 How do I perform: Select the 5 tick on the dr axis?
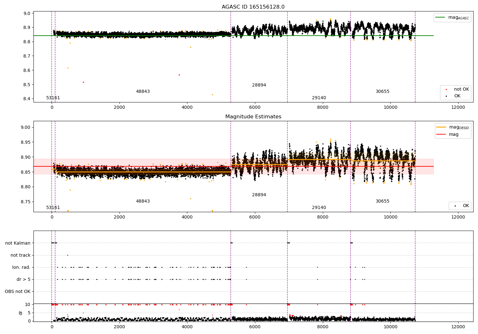click(x=29, y=313)
